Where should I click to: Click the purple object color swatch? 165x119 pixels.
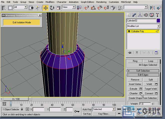158,21
